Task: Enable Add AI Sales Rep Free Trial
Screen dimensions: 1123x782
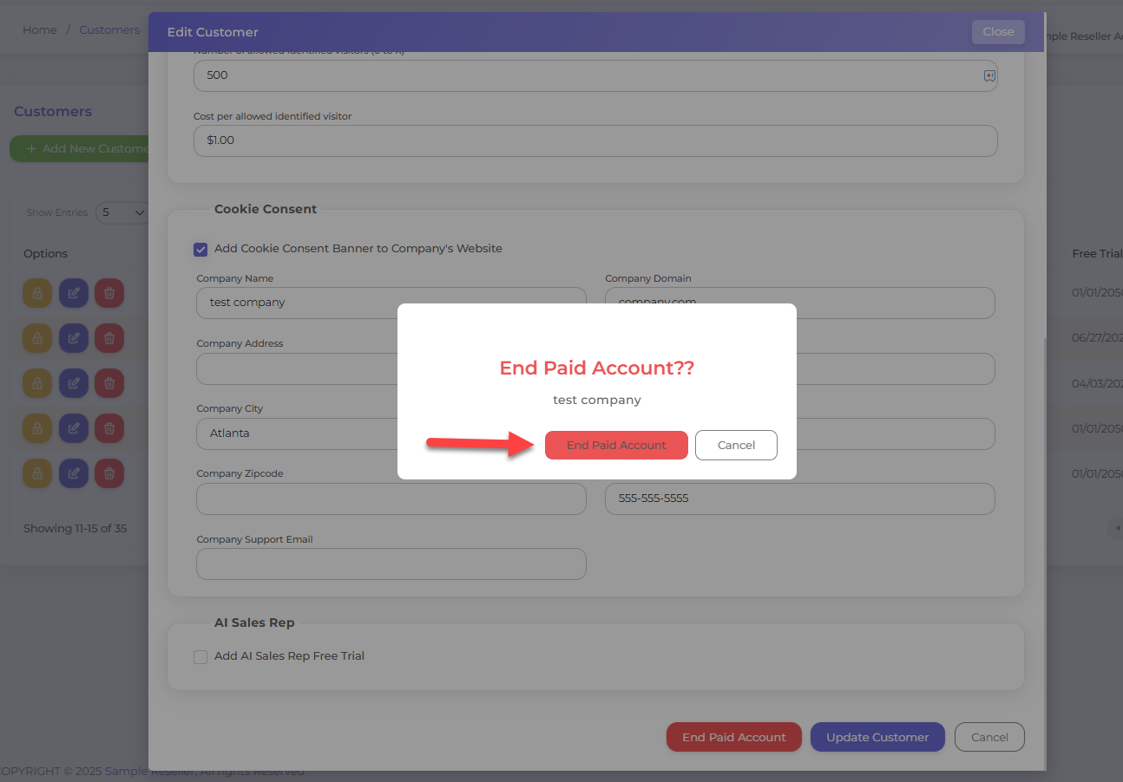Action: click(x=200, y=656)
